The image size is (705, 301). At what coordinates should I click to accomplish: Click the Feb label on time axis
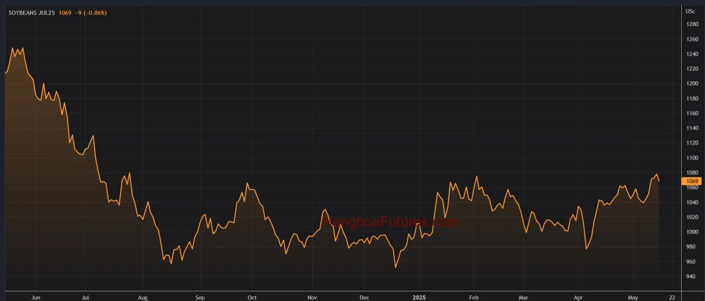coord(474,297)
